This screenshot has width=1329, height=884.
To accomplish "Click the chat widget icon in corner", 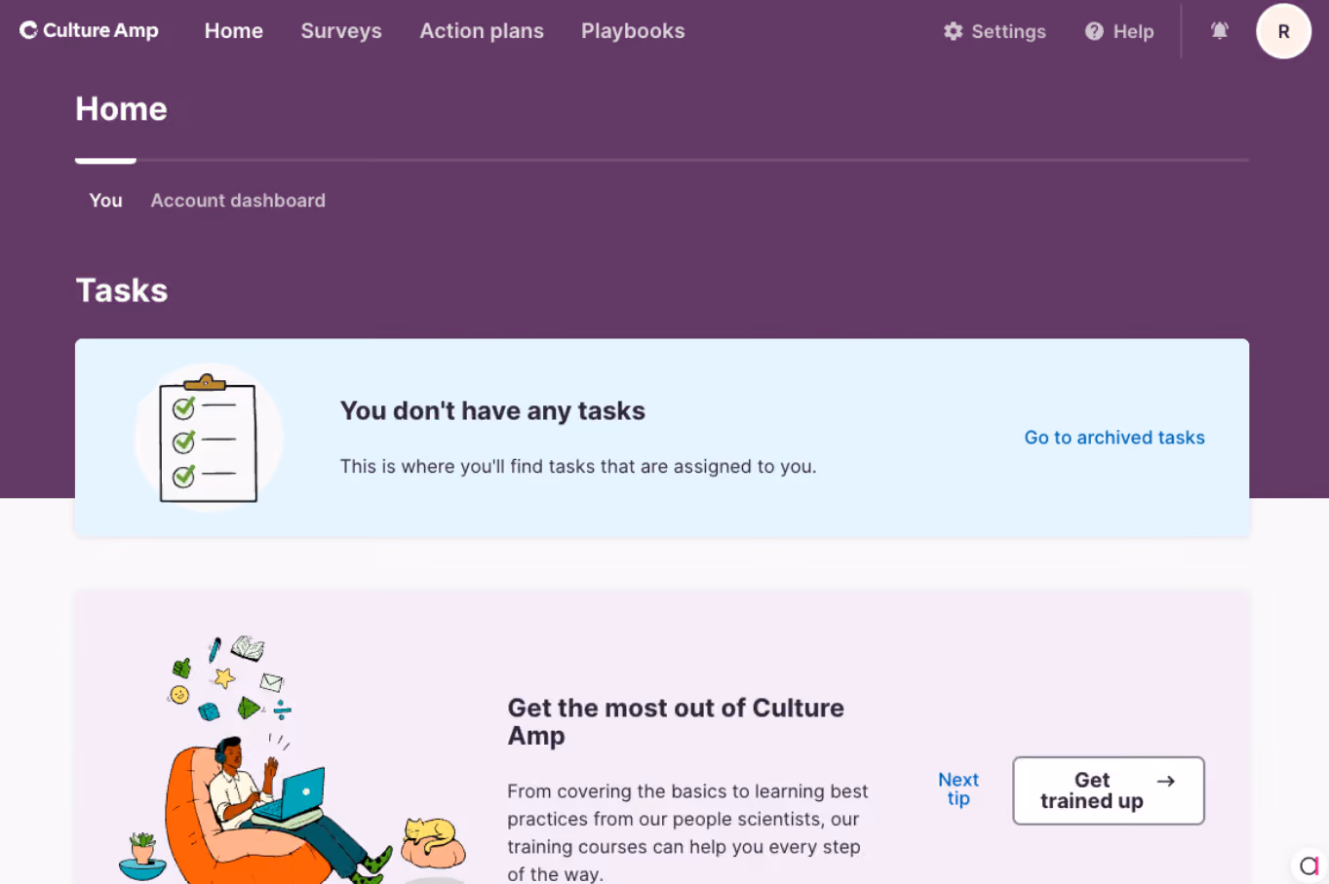I will click(x=1309, y=865).
